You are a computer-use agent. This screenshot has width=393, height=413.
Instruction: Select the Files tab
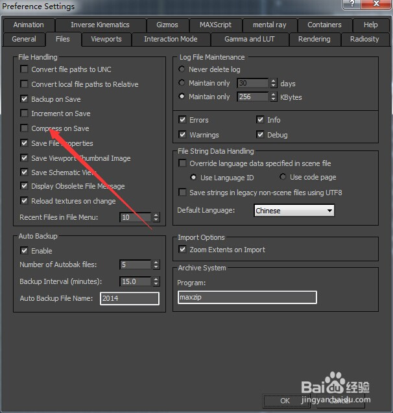tap(63, 40)
